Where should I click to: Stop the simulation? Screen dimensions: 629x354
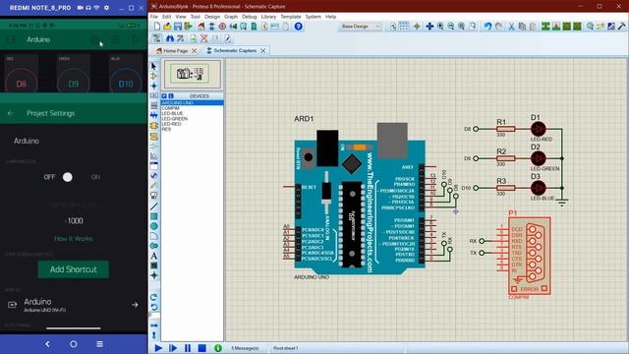202,348
